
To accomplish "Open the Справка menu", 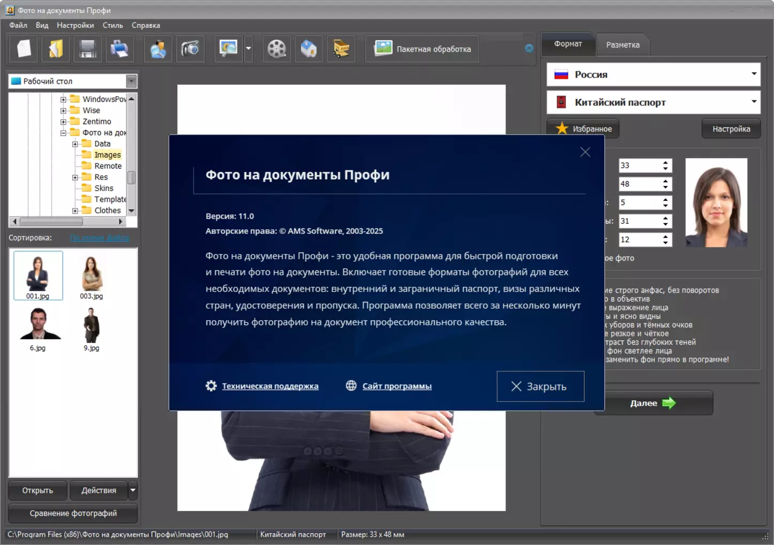I will pos(146,25).
